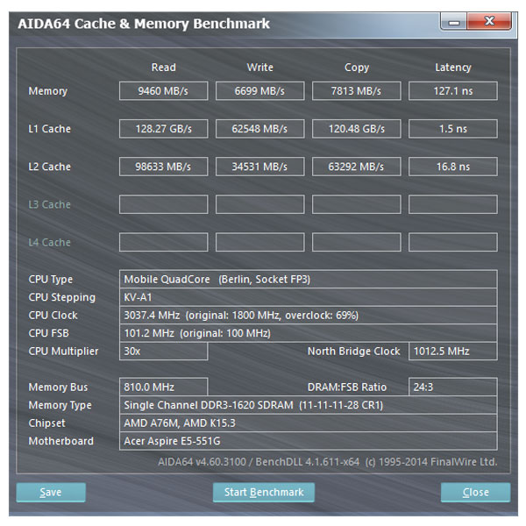Click the CPU Clock value 3037.4 MHz
Screen dimensions: 526x526
(309, 316)
